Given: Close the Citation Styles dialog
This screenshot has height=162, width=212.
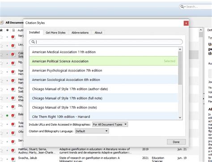Looking at the screenshot, I should point(186,23).
